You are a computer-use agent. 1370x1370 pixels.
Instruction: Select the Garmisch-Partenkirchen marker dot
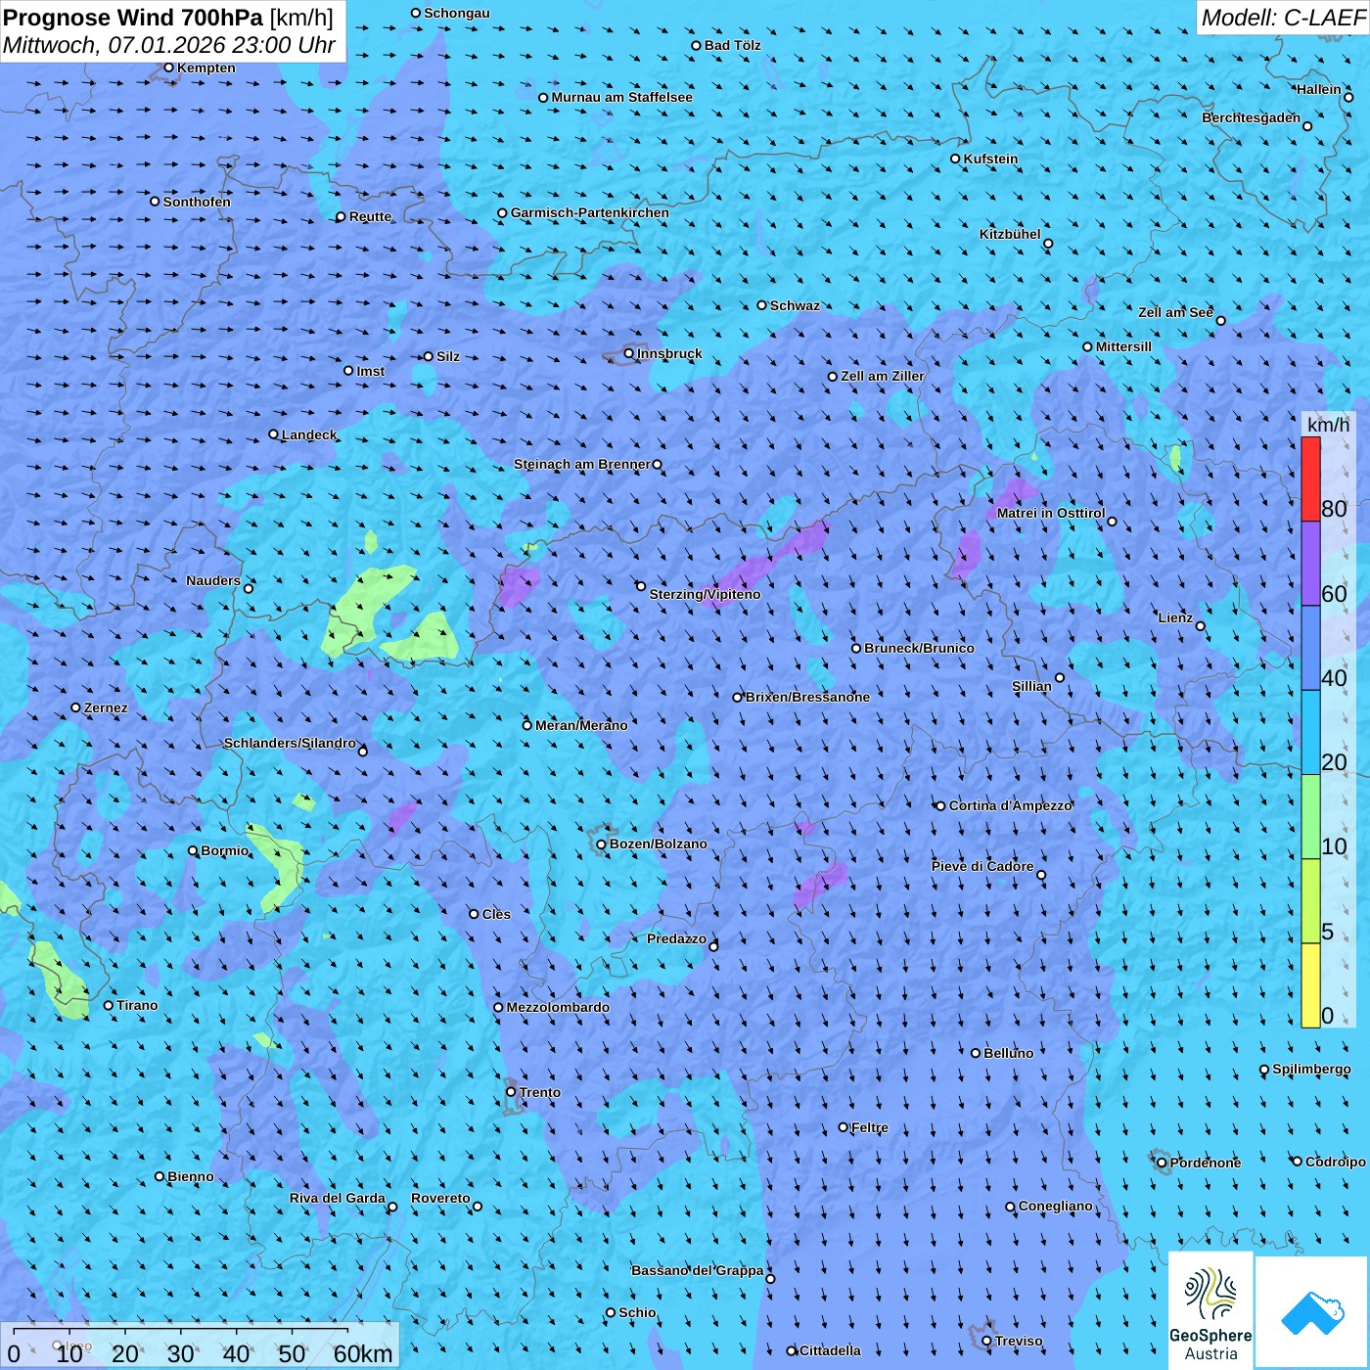tap(502, 212)
